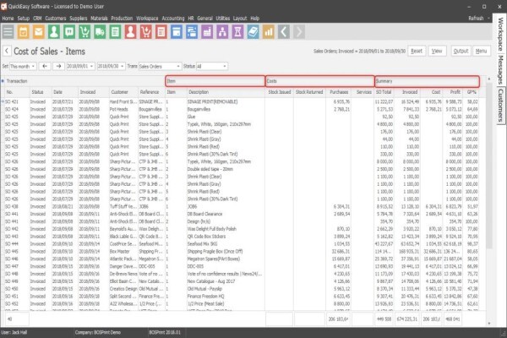The height and width of the screenshot is (338, 507).
Task: Open the blue book ledger icon
Action: (253, 32)
